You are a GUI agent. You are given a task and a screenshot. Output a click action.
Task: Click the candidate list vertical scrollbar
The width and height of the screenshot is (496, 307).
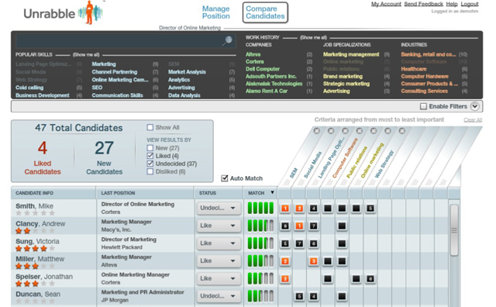pos(454,230)
